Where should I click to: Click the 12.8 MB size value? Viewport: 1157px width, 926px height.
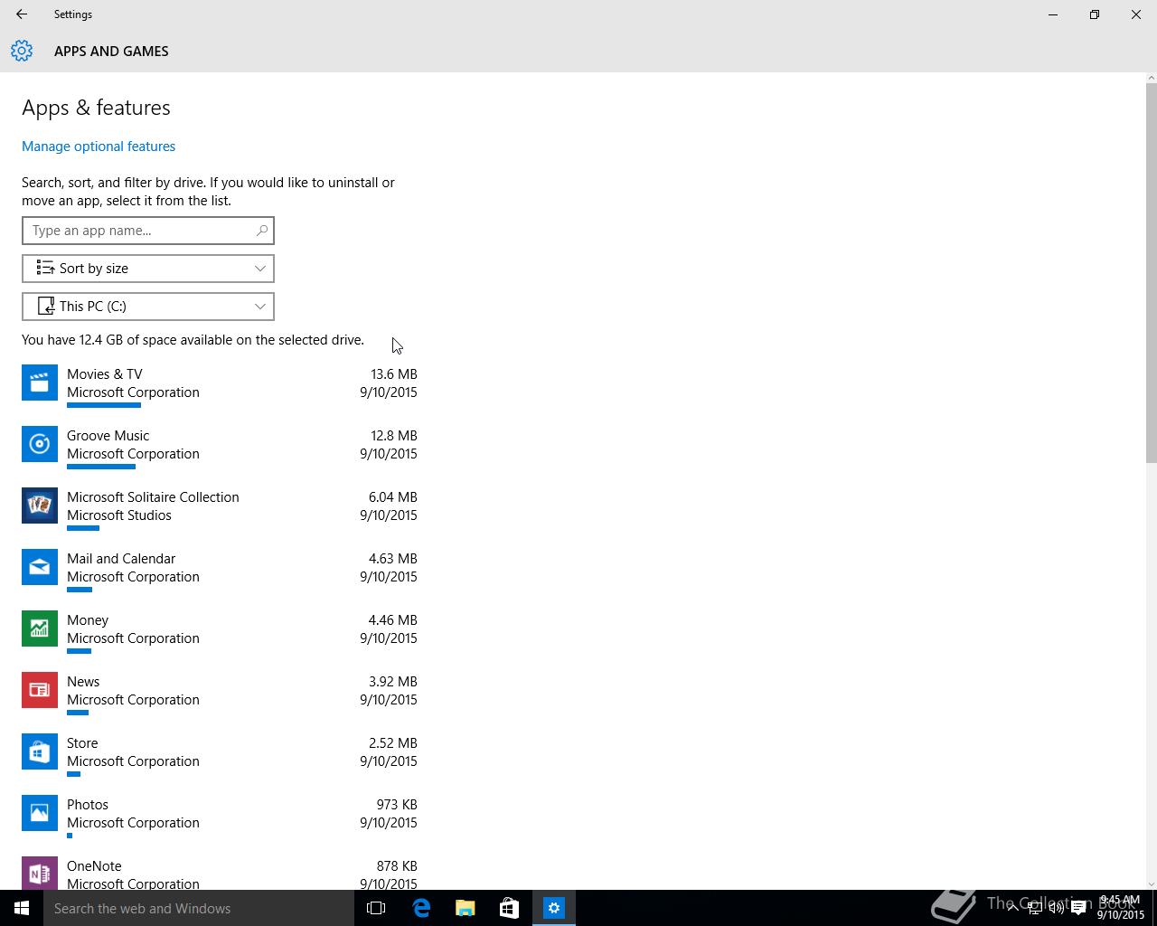(x=394, y=436)
